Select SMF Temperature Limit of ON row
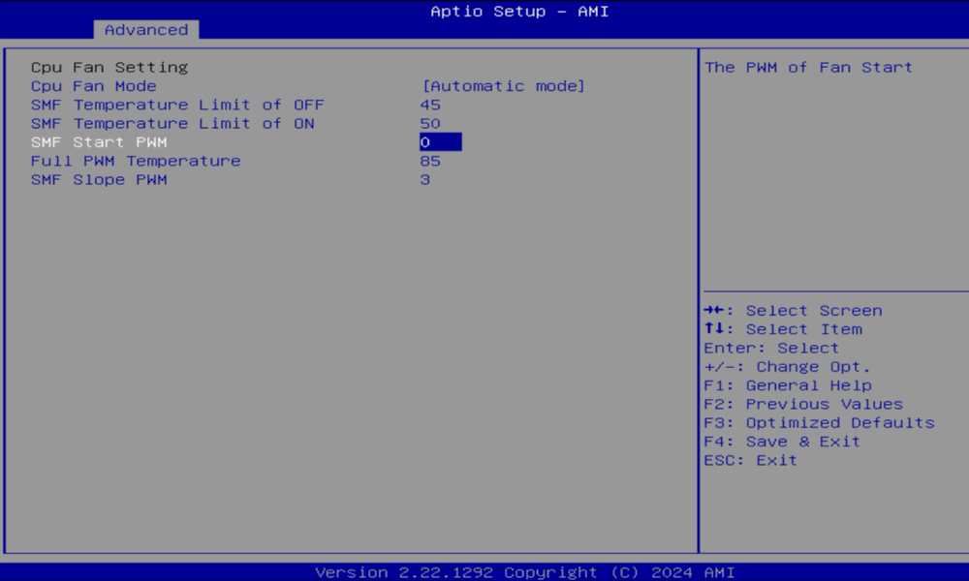Viewport: 969px width, 581px height. 172,123
